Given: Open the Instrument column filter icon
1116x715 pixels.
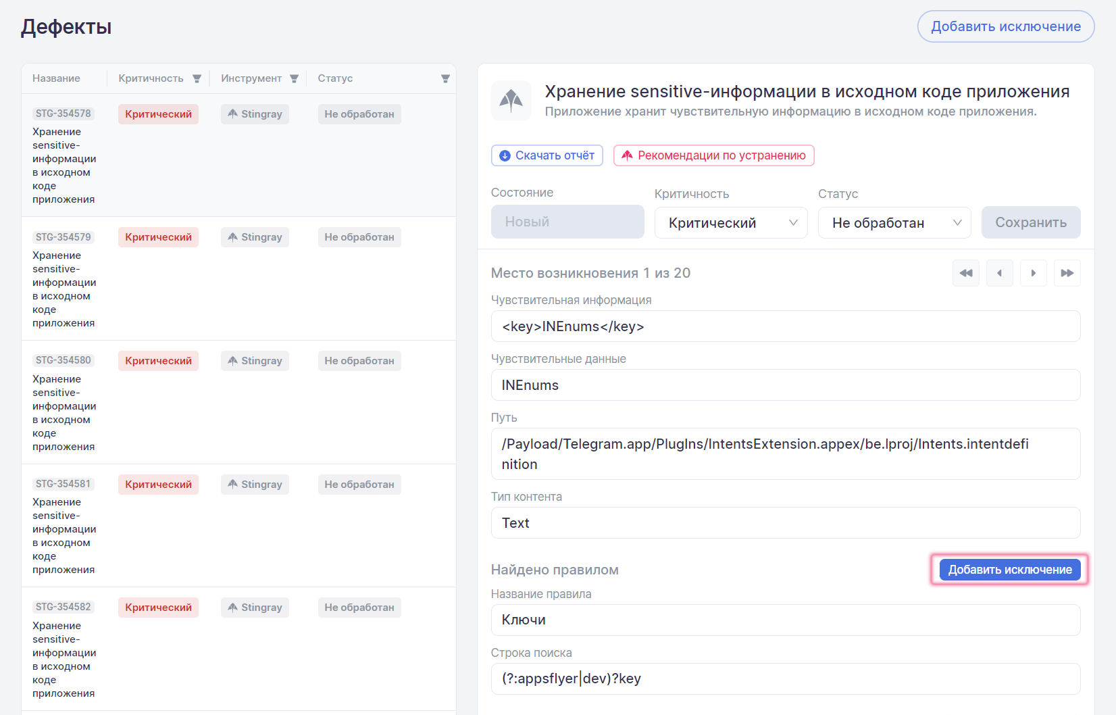Looking at the screenshot, I should [294, 79].
